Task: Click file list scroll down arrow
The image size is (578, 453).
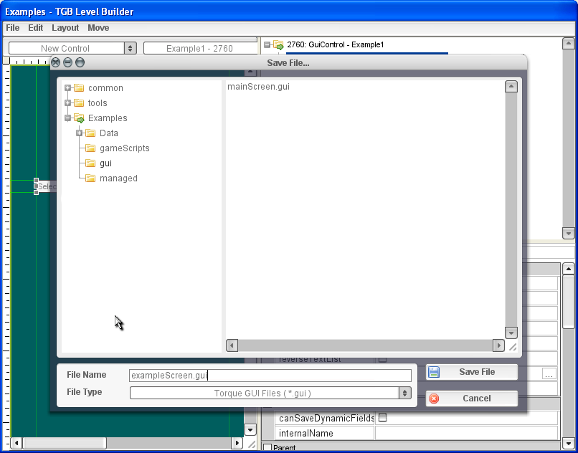Action: [511, 333]
